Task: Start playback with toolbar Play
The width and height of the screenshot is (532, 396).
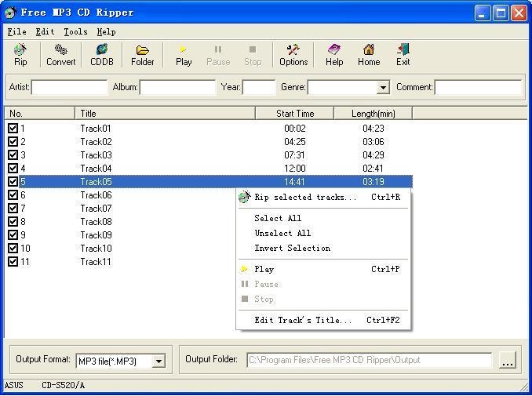Action: point(184,54)
